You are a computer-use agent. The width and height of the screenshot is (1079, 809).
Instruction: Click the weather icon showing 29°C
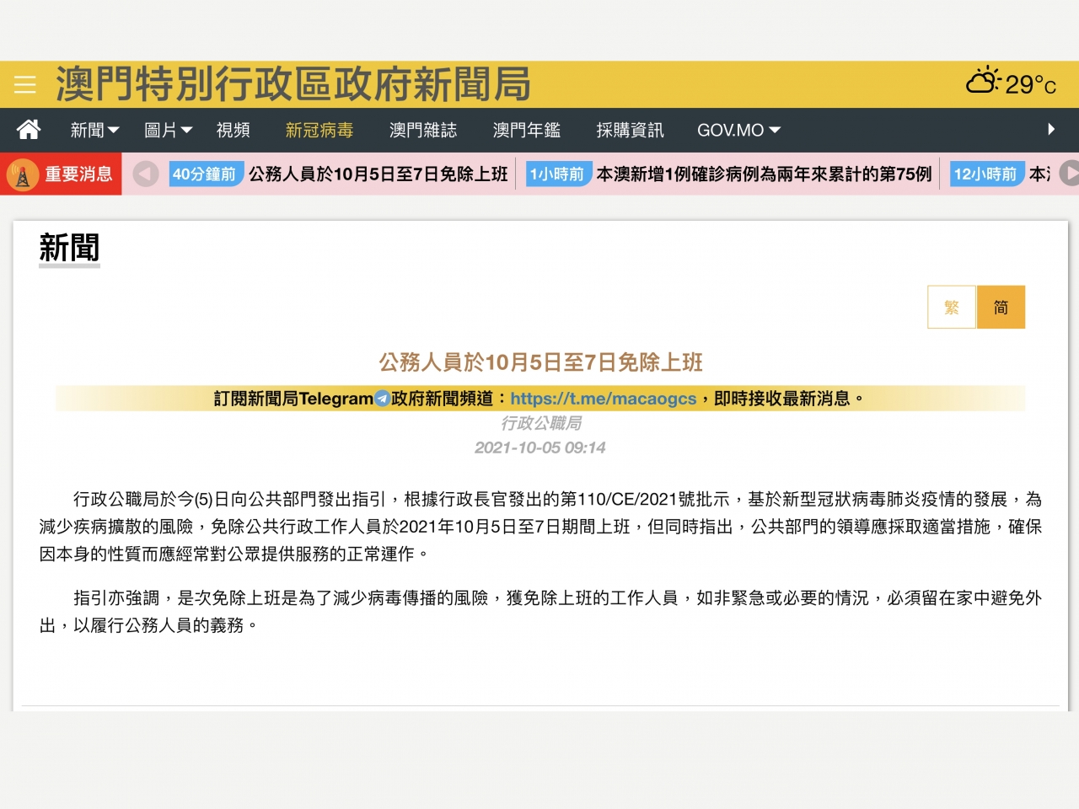click(x=982, y=83)
